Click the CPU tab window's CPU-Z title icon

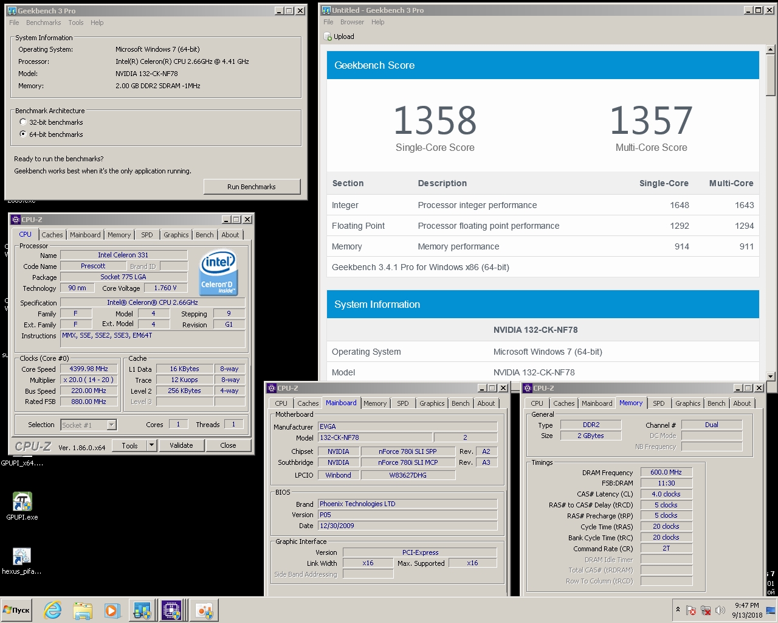16,220
